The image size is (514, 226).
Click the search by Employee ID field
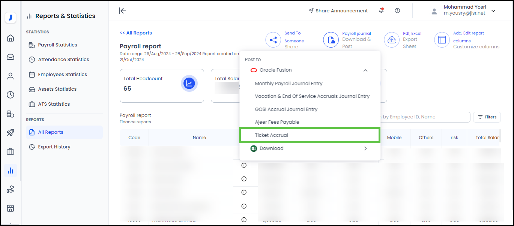click(424, 117)
